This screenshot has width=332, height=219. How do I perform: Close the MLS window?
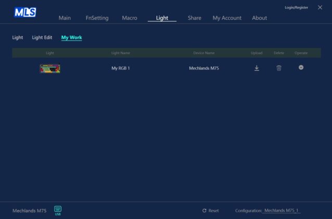tap(320, 7)
